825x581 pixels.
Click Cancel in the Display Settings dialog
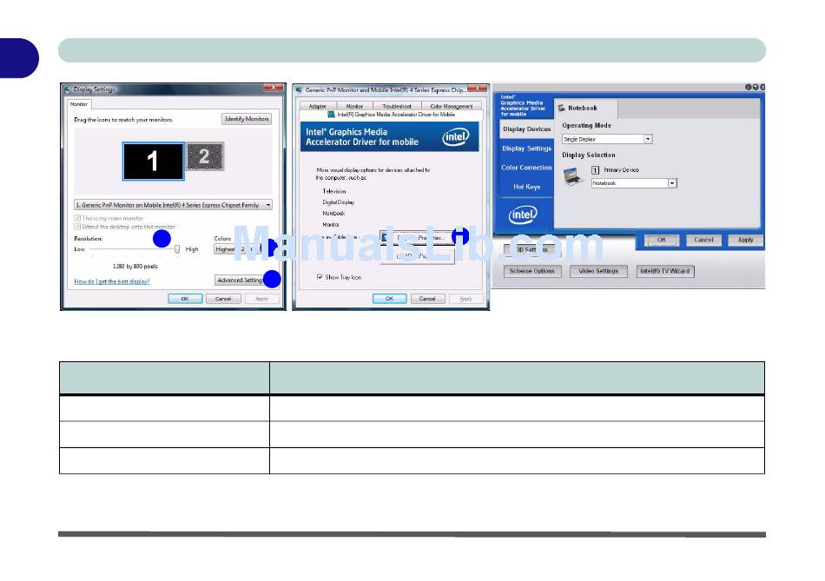tap(223, 299)
